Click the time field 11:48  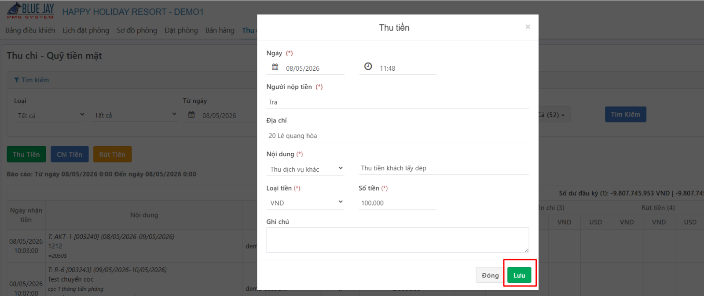[x=407, y=68]
